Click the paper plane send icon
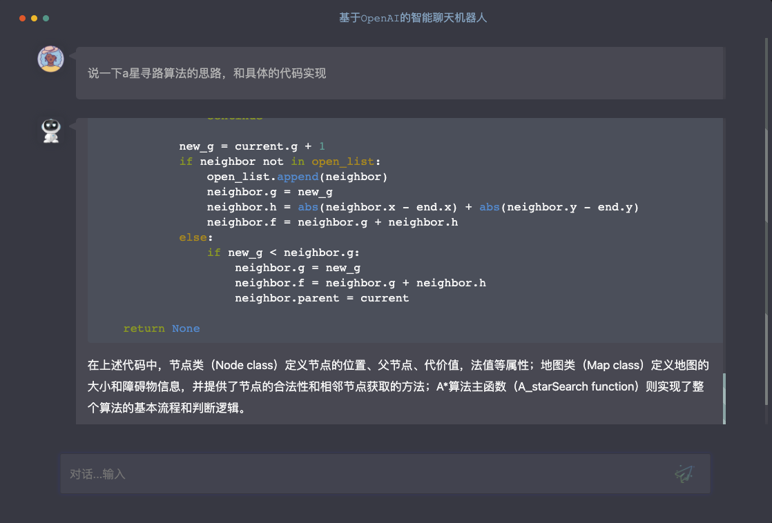The width and height of the screenshot is (772, 523). pos(684,473)
